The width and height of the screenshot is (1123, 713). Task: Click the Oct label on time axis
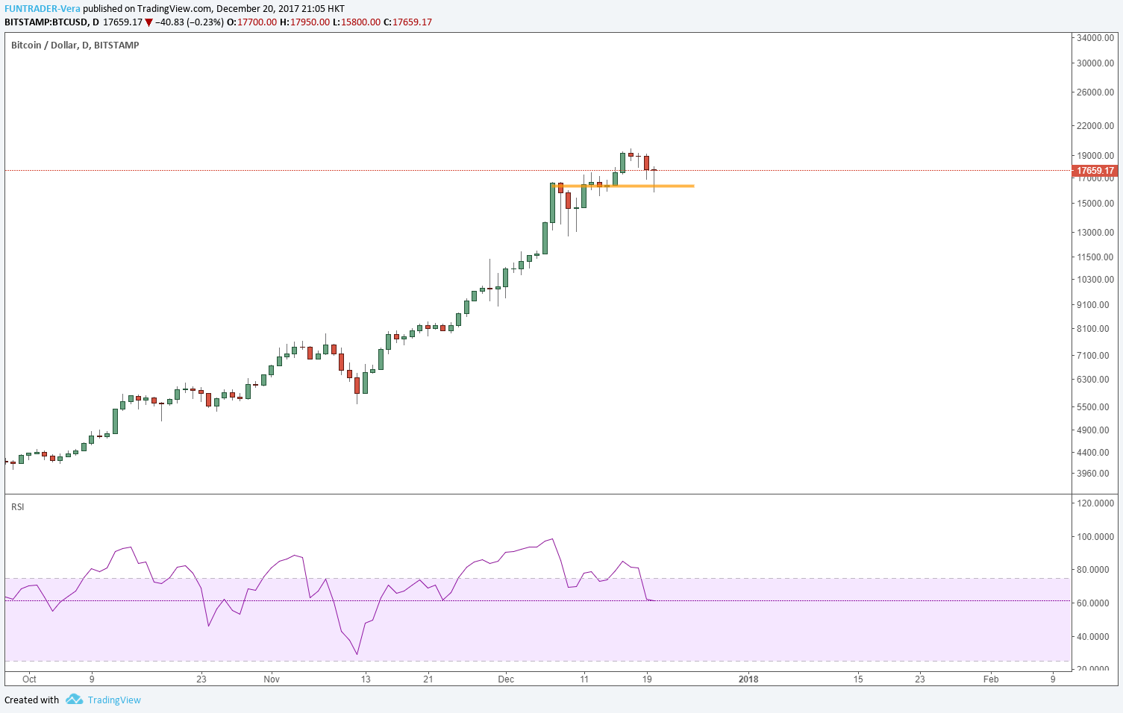(29, 679)
